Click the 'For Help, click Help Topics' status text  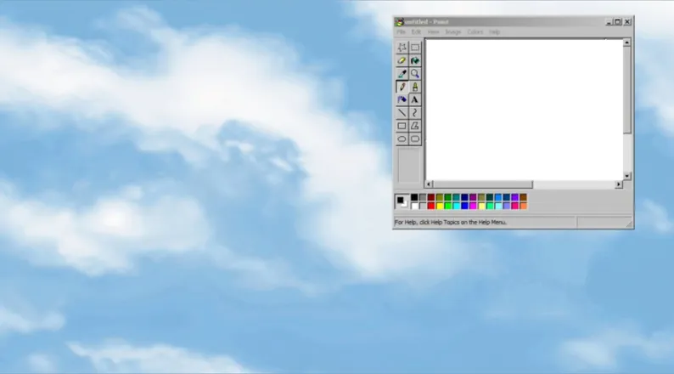[x=451, y=223]
